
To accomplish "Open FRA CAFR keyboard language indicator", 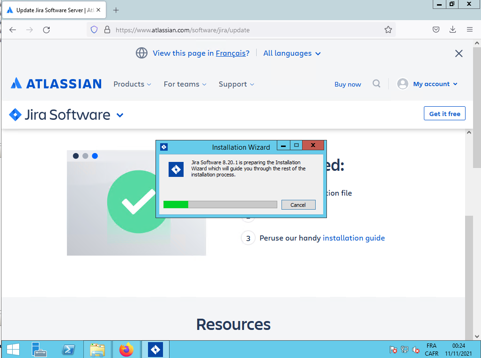I will click(x=431, y=350).
